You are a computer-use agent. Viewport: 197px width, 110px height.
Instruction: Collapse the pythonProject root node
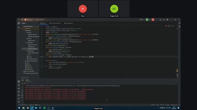point(22,27)
